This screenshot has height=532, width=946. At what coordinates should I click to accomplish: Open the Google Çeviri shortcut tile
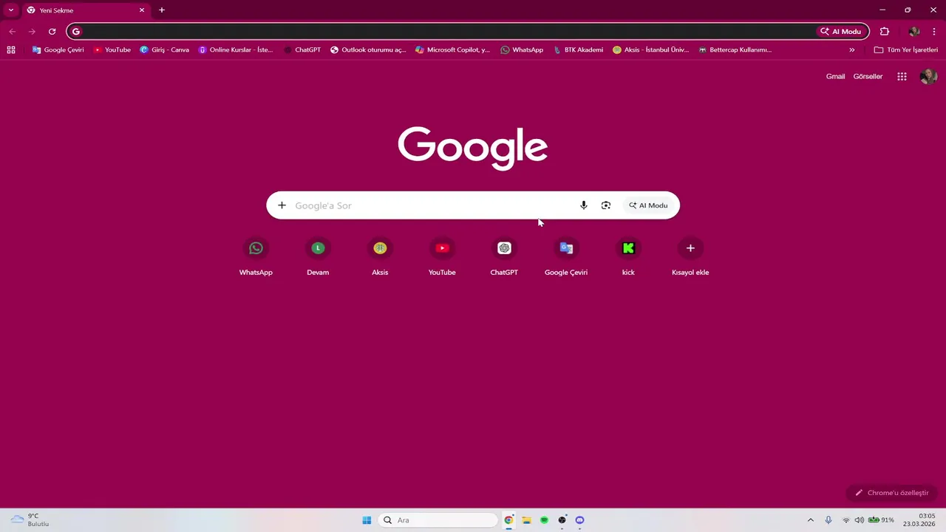click(x=566, y=257)
